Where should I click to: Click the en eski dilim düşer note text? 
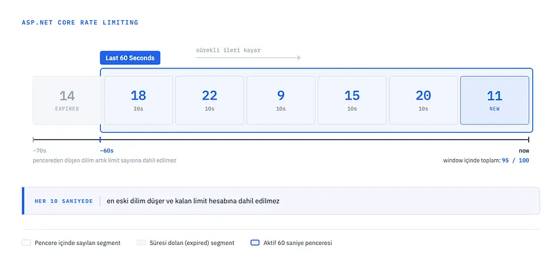pyautogui.click(x=193, y=201)
